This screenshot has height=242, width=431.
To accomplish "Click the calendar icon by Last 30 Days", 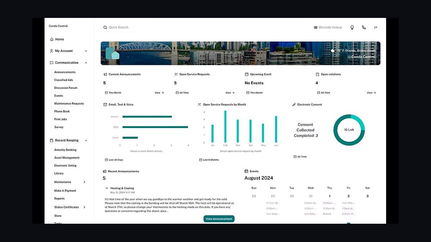I will (x=106, y=160).
